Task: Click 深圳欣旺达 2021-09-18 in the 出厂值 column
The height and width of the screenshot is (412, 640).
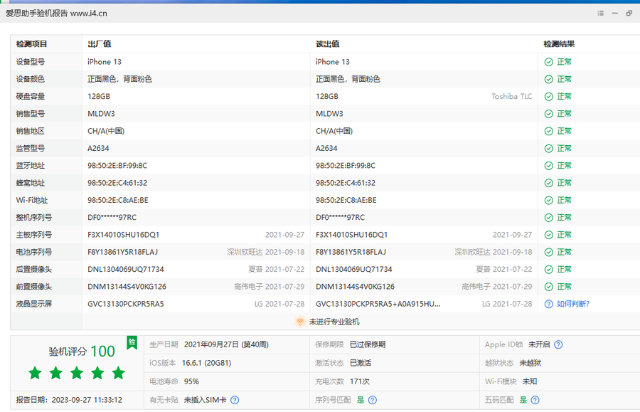Action: tap(266, 252)
